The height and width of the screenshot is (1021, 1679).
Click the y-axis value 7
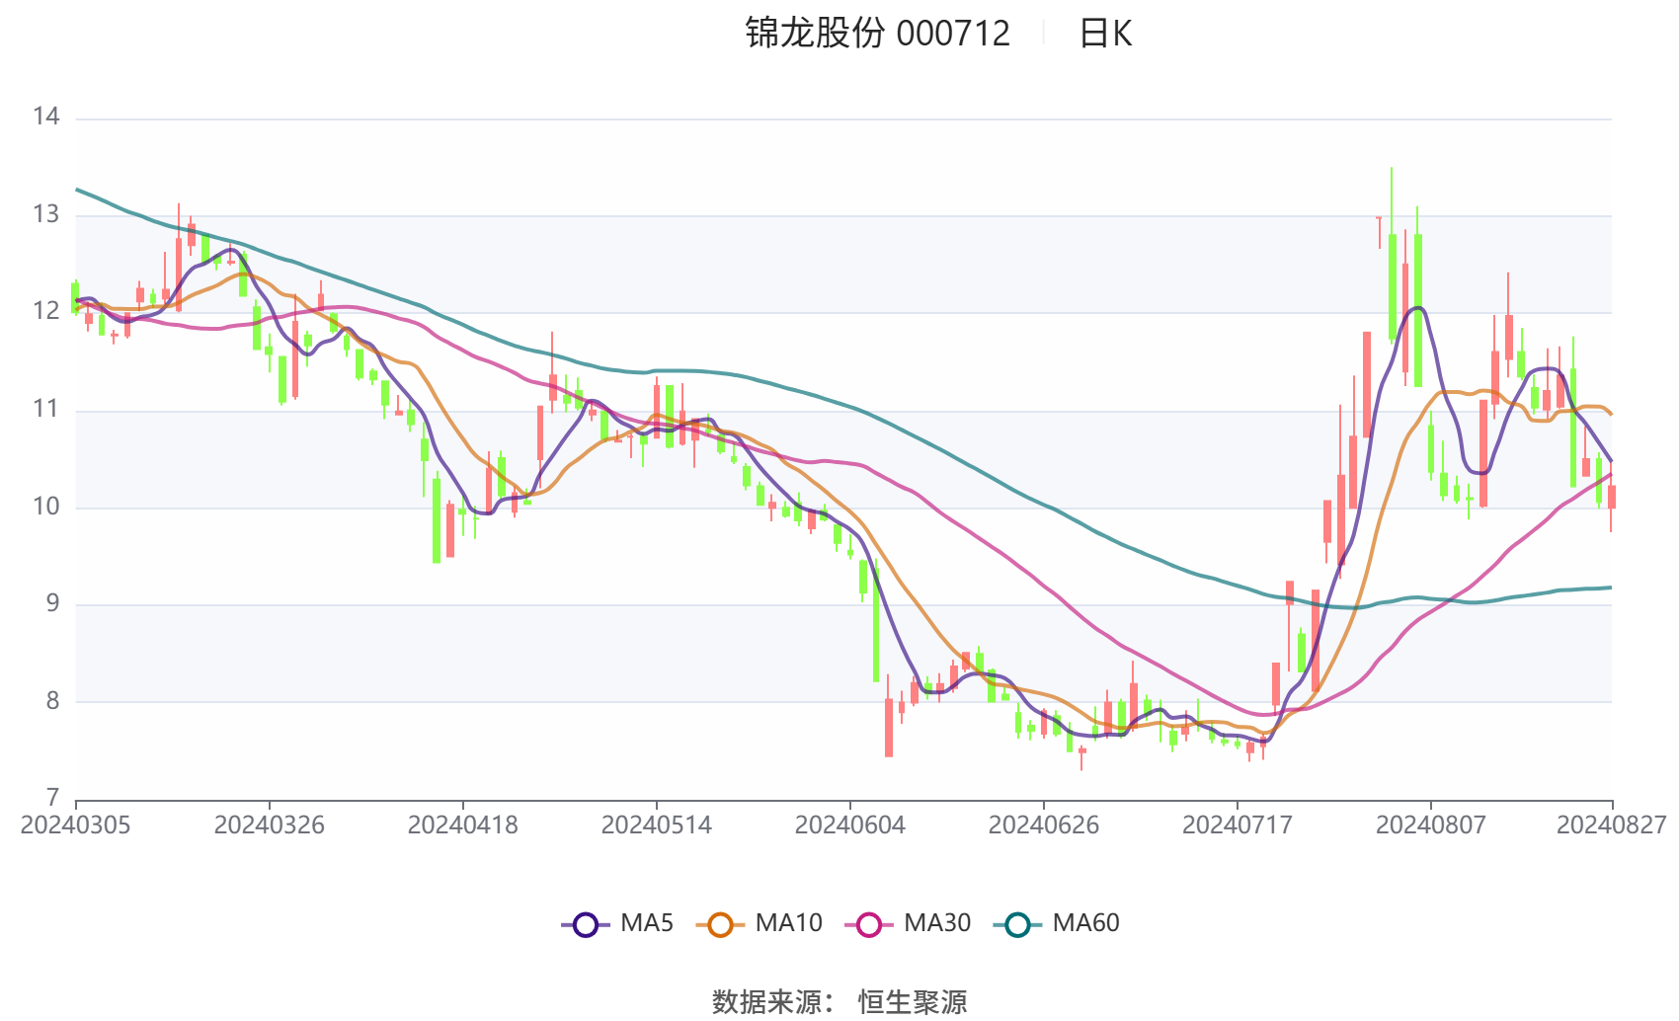point(52,799)
